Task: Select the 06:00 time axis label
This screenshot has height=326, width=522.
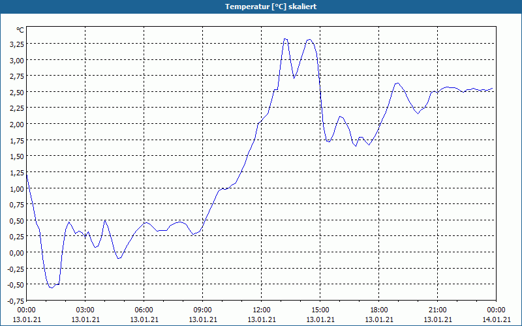Action: (x=144, y=310)
